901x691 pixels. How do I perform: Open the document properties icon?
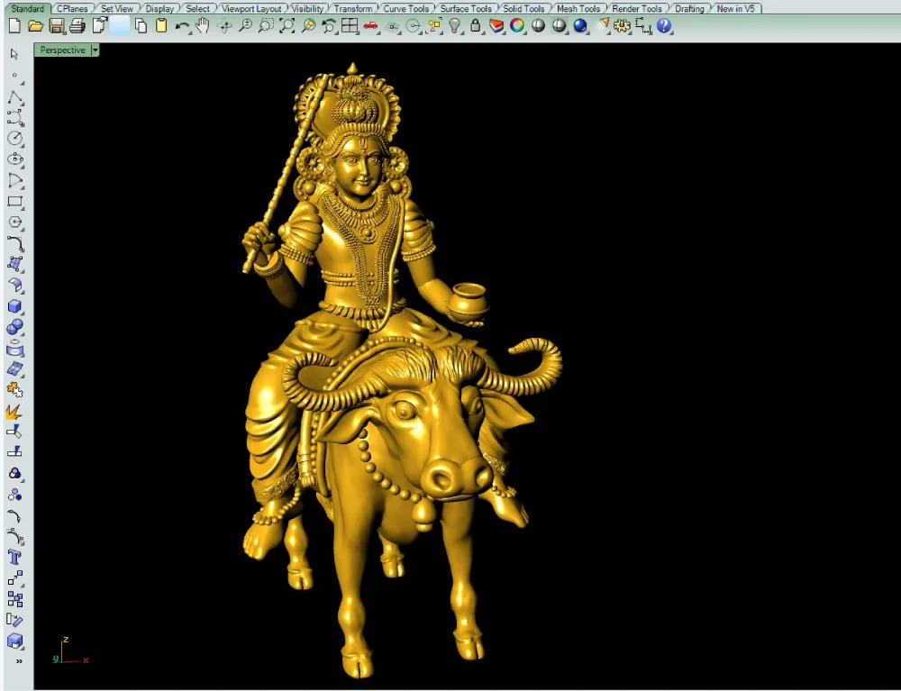coord(99,26)
